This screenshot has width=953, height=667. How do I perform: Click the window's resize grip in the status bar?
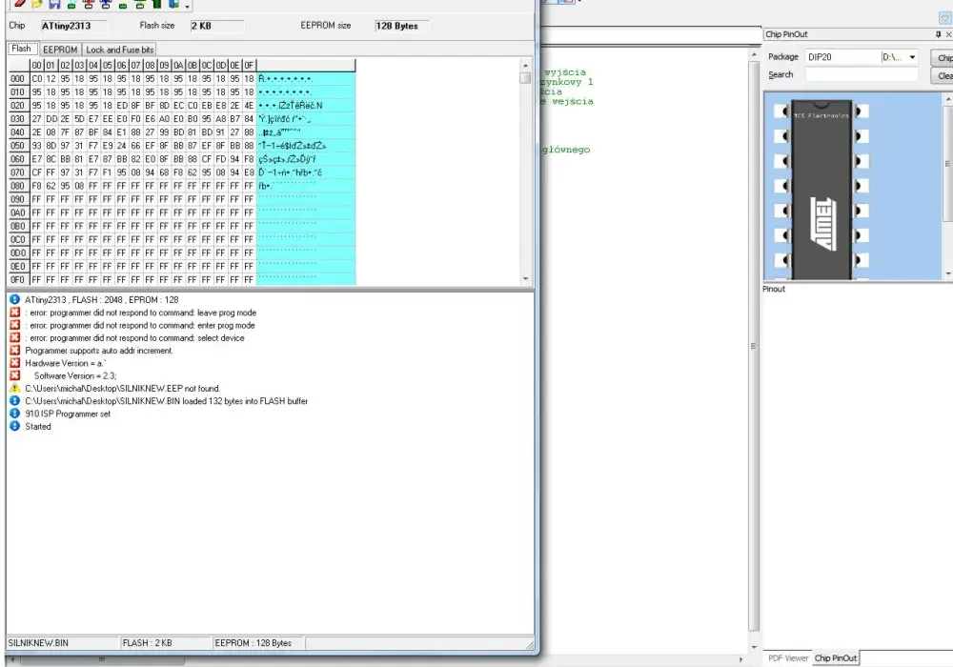point(530,645)
